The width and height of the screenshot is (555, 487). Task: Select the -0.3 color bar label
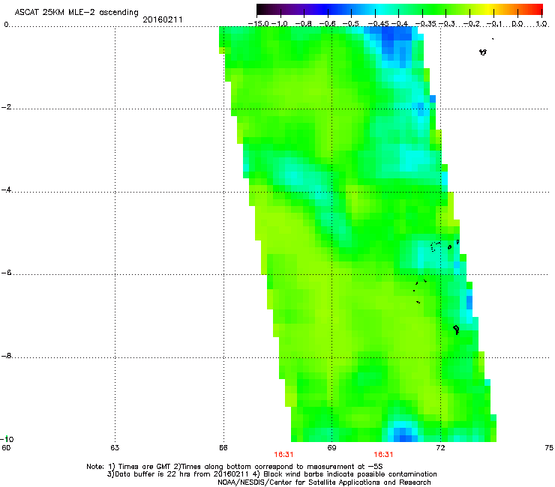pyautogui.click(x=447, y=24)
